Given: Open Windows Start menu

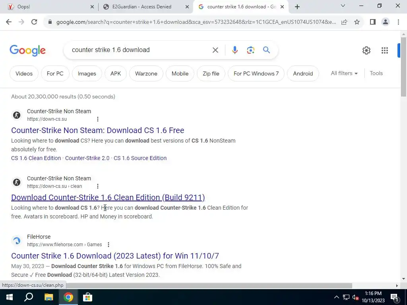Looking at the screenshot, I should coord(10,297).
